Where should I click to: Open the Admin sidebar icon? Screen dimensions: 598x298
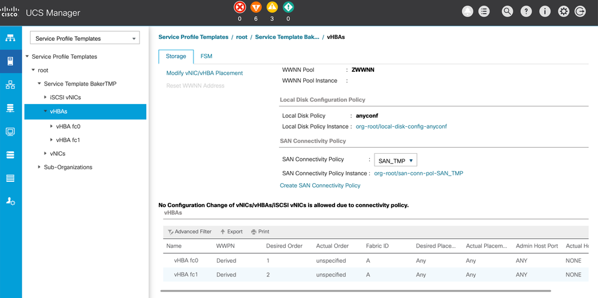[11, 201]
